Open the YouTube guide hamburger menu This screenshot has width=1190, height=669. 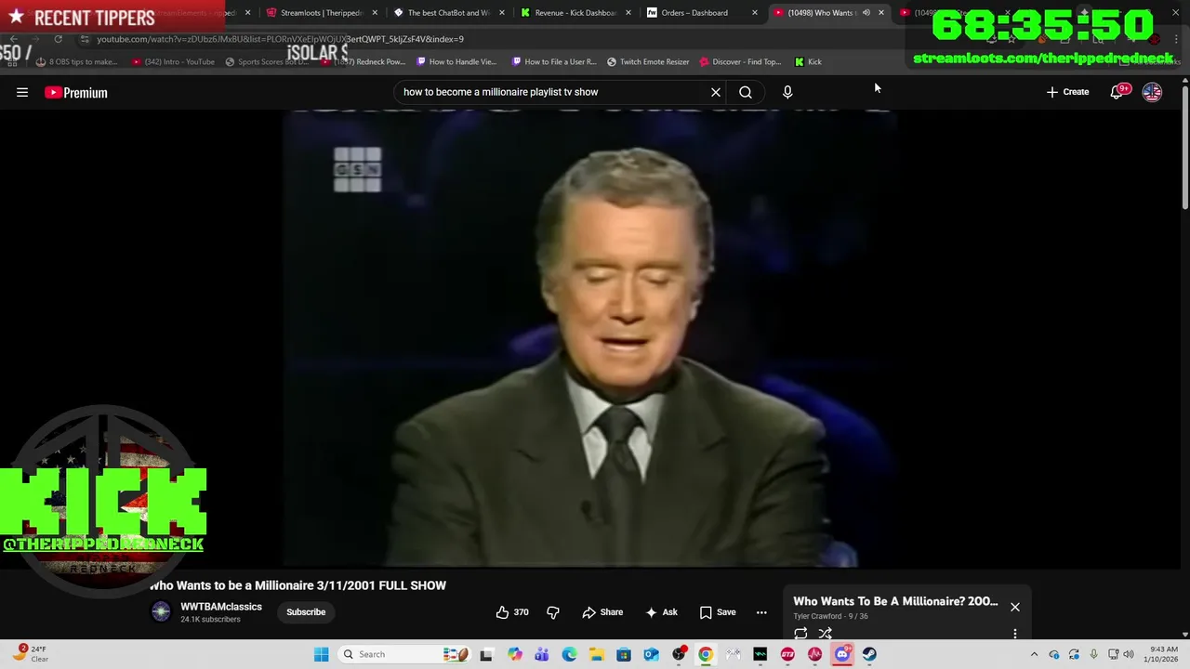[x=22, y=92]
